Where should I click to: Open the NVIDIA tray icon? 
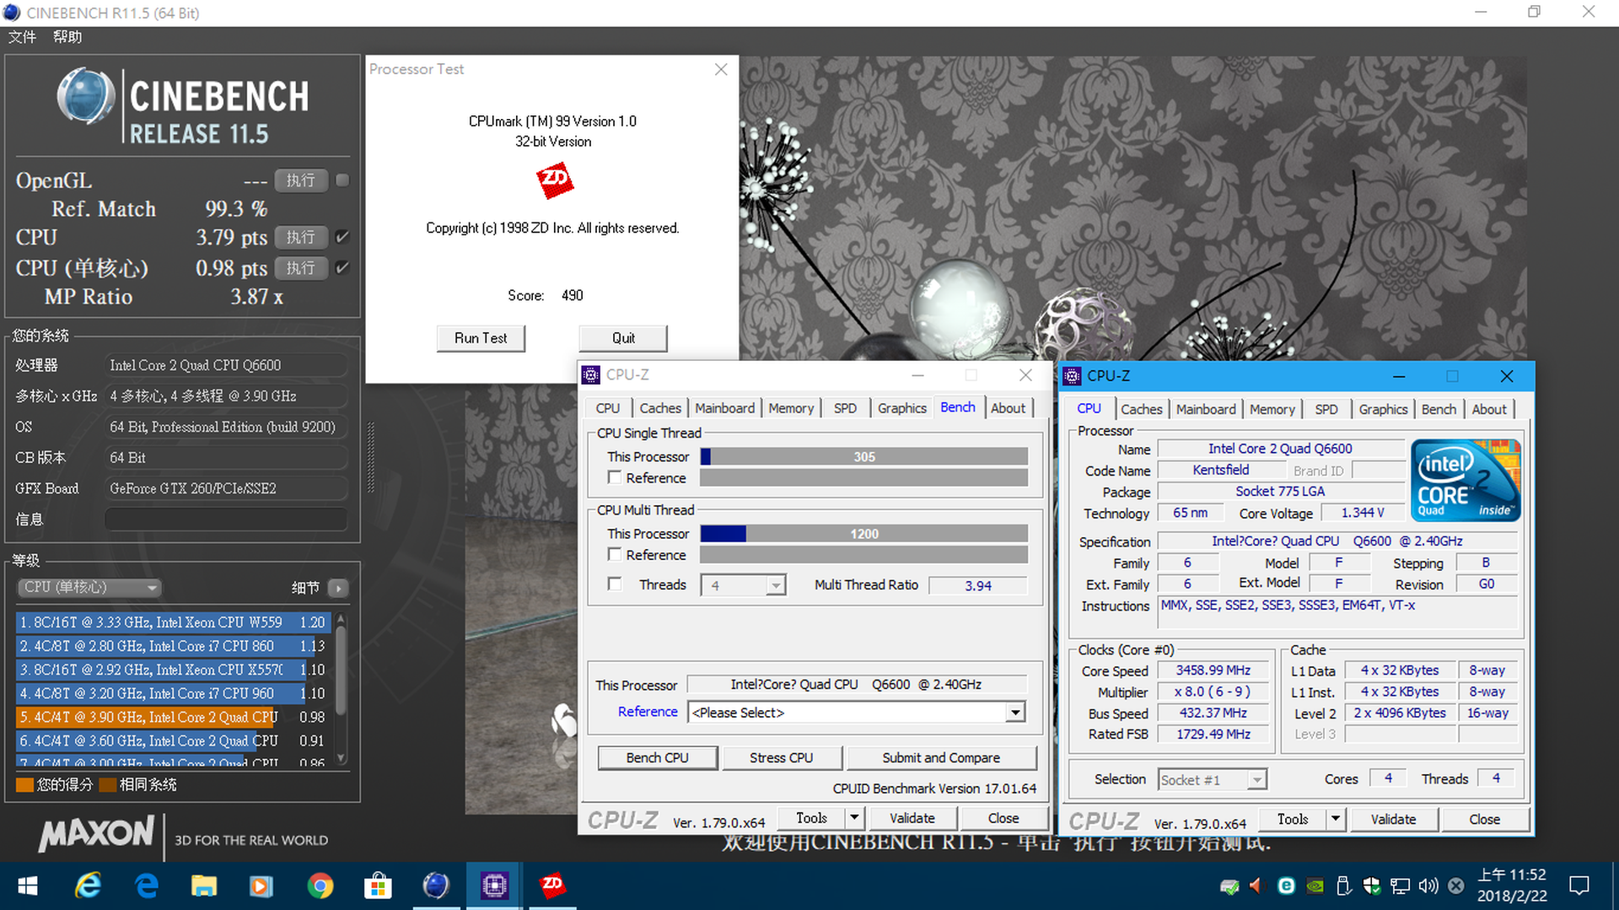pyautogui.click(x=1315, y=886)
